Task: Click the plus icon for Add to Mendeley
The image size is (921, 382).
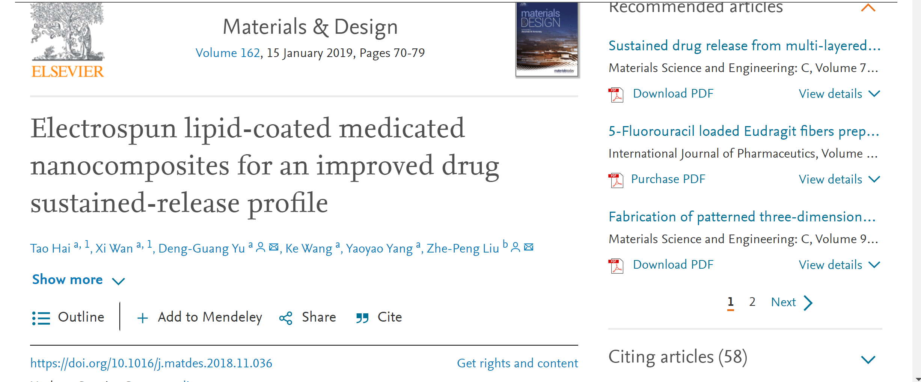Action: click(x=143, y=318)
